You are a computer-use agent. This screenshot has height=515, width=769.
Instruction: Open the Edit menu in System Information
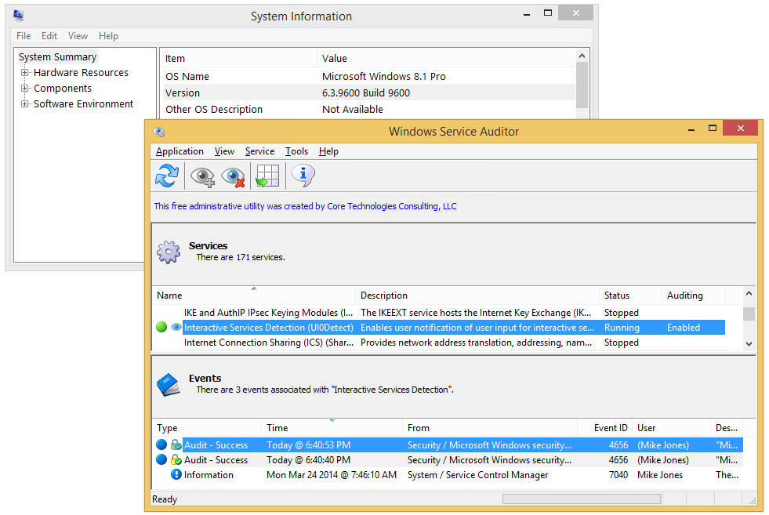click(x=49, y=36)
